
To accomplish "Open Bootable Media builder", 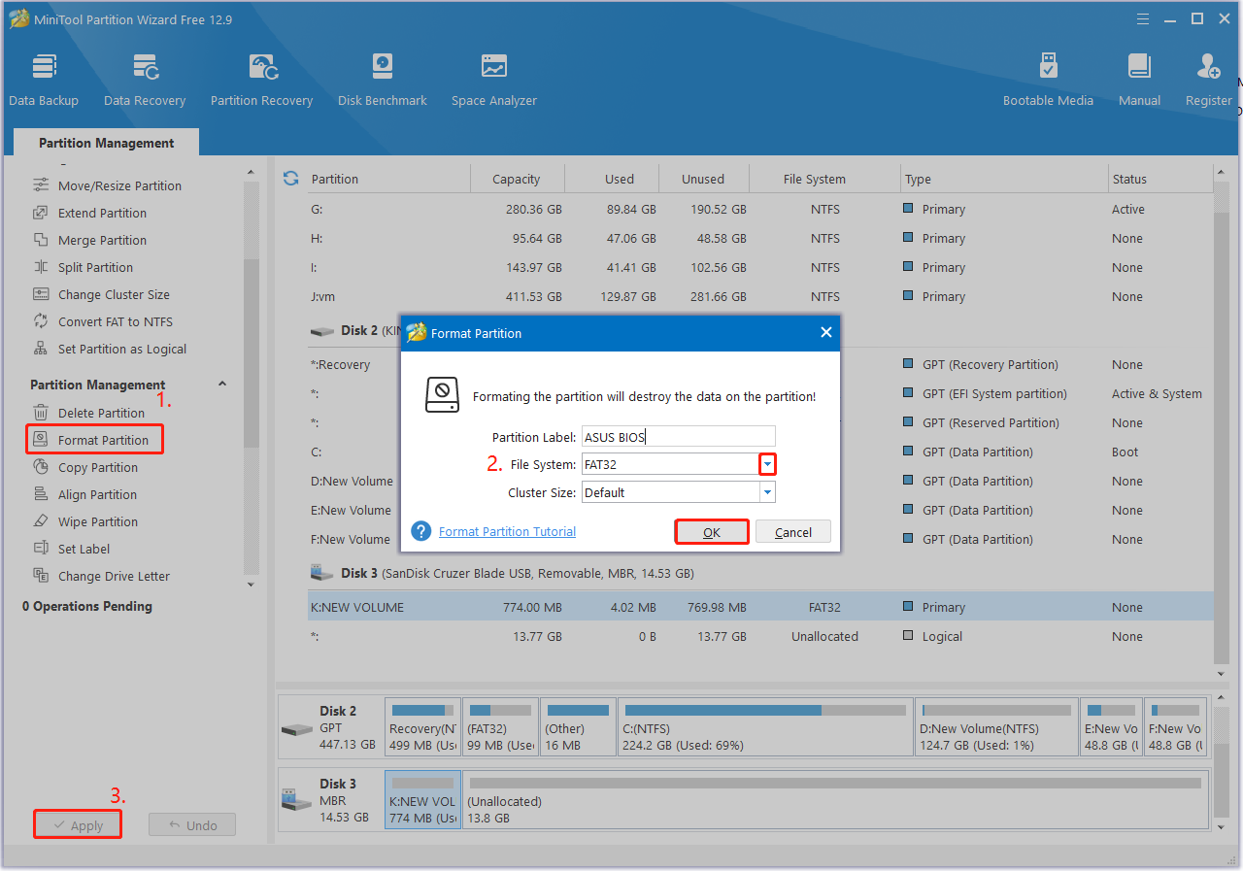I will coord(1048,81).
